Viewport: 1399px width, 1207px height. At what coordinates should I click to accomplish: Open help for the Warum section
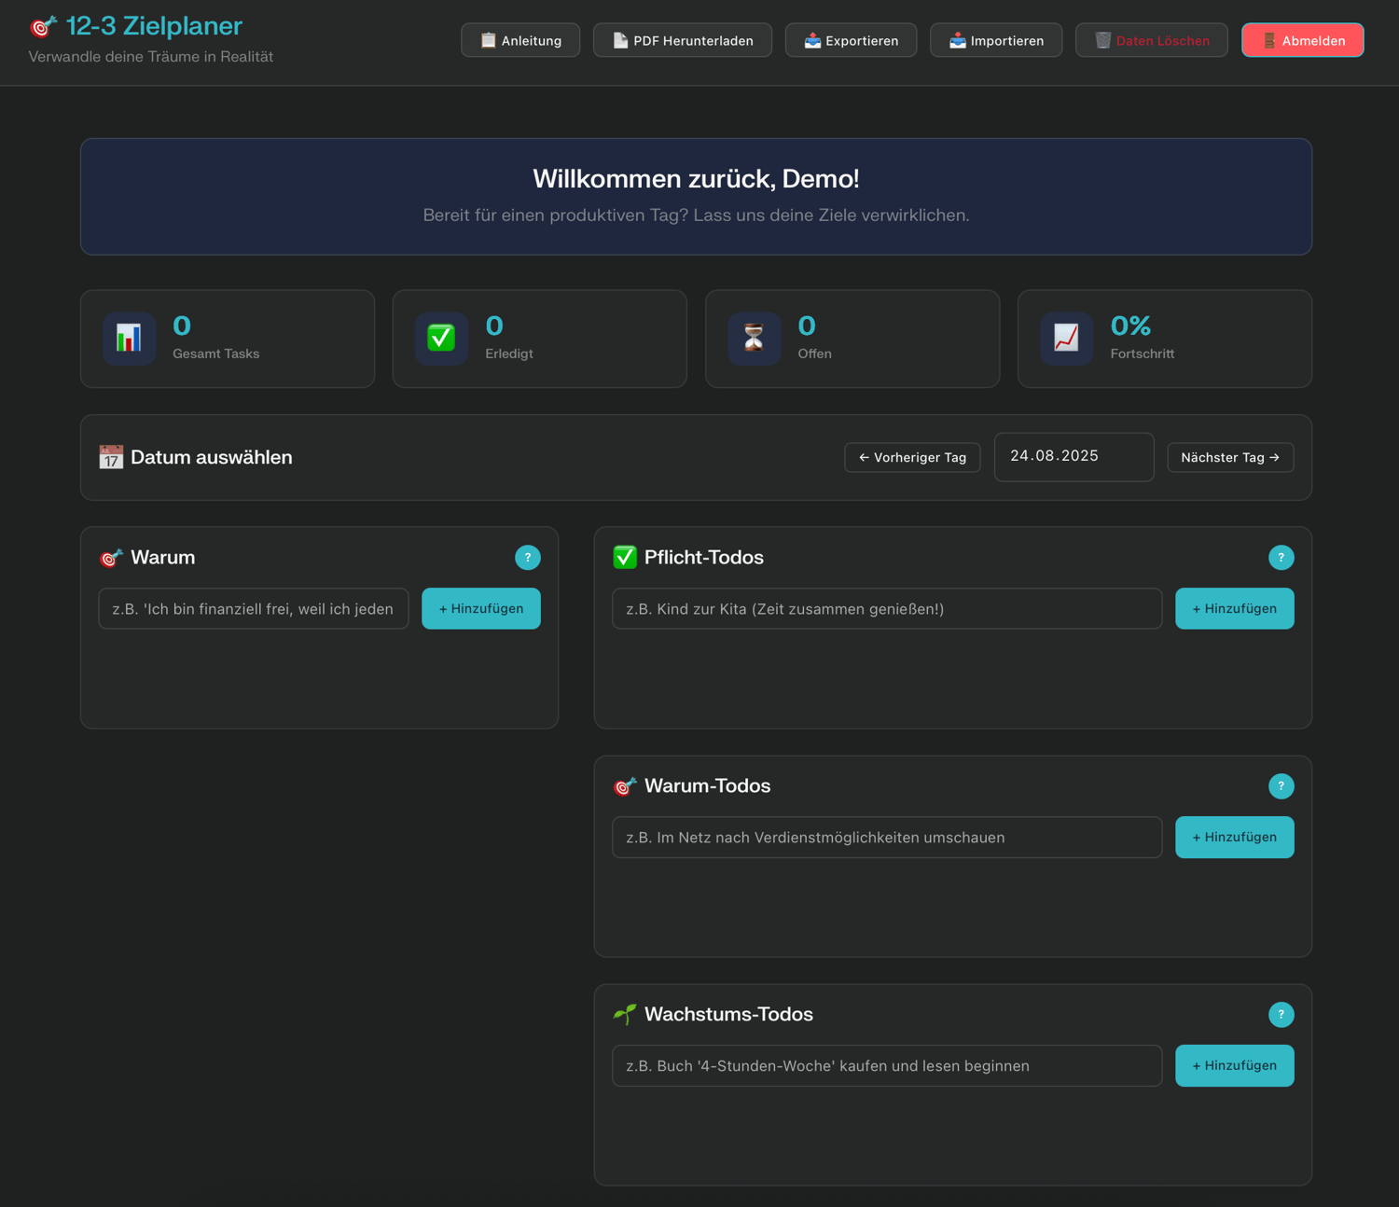(x=528, y=558)
